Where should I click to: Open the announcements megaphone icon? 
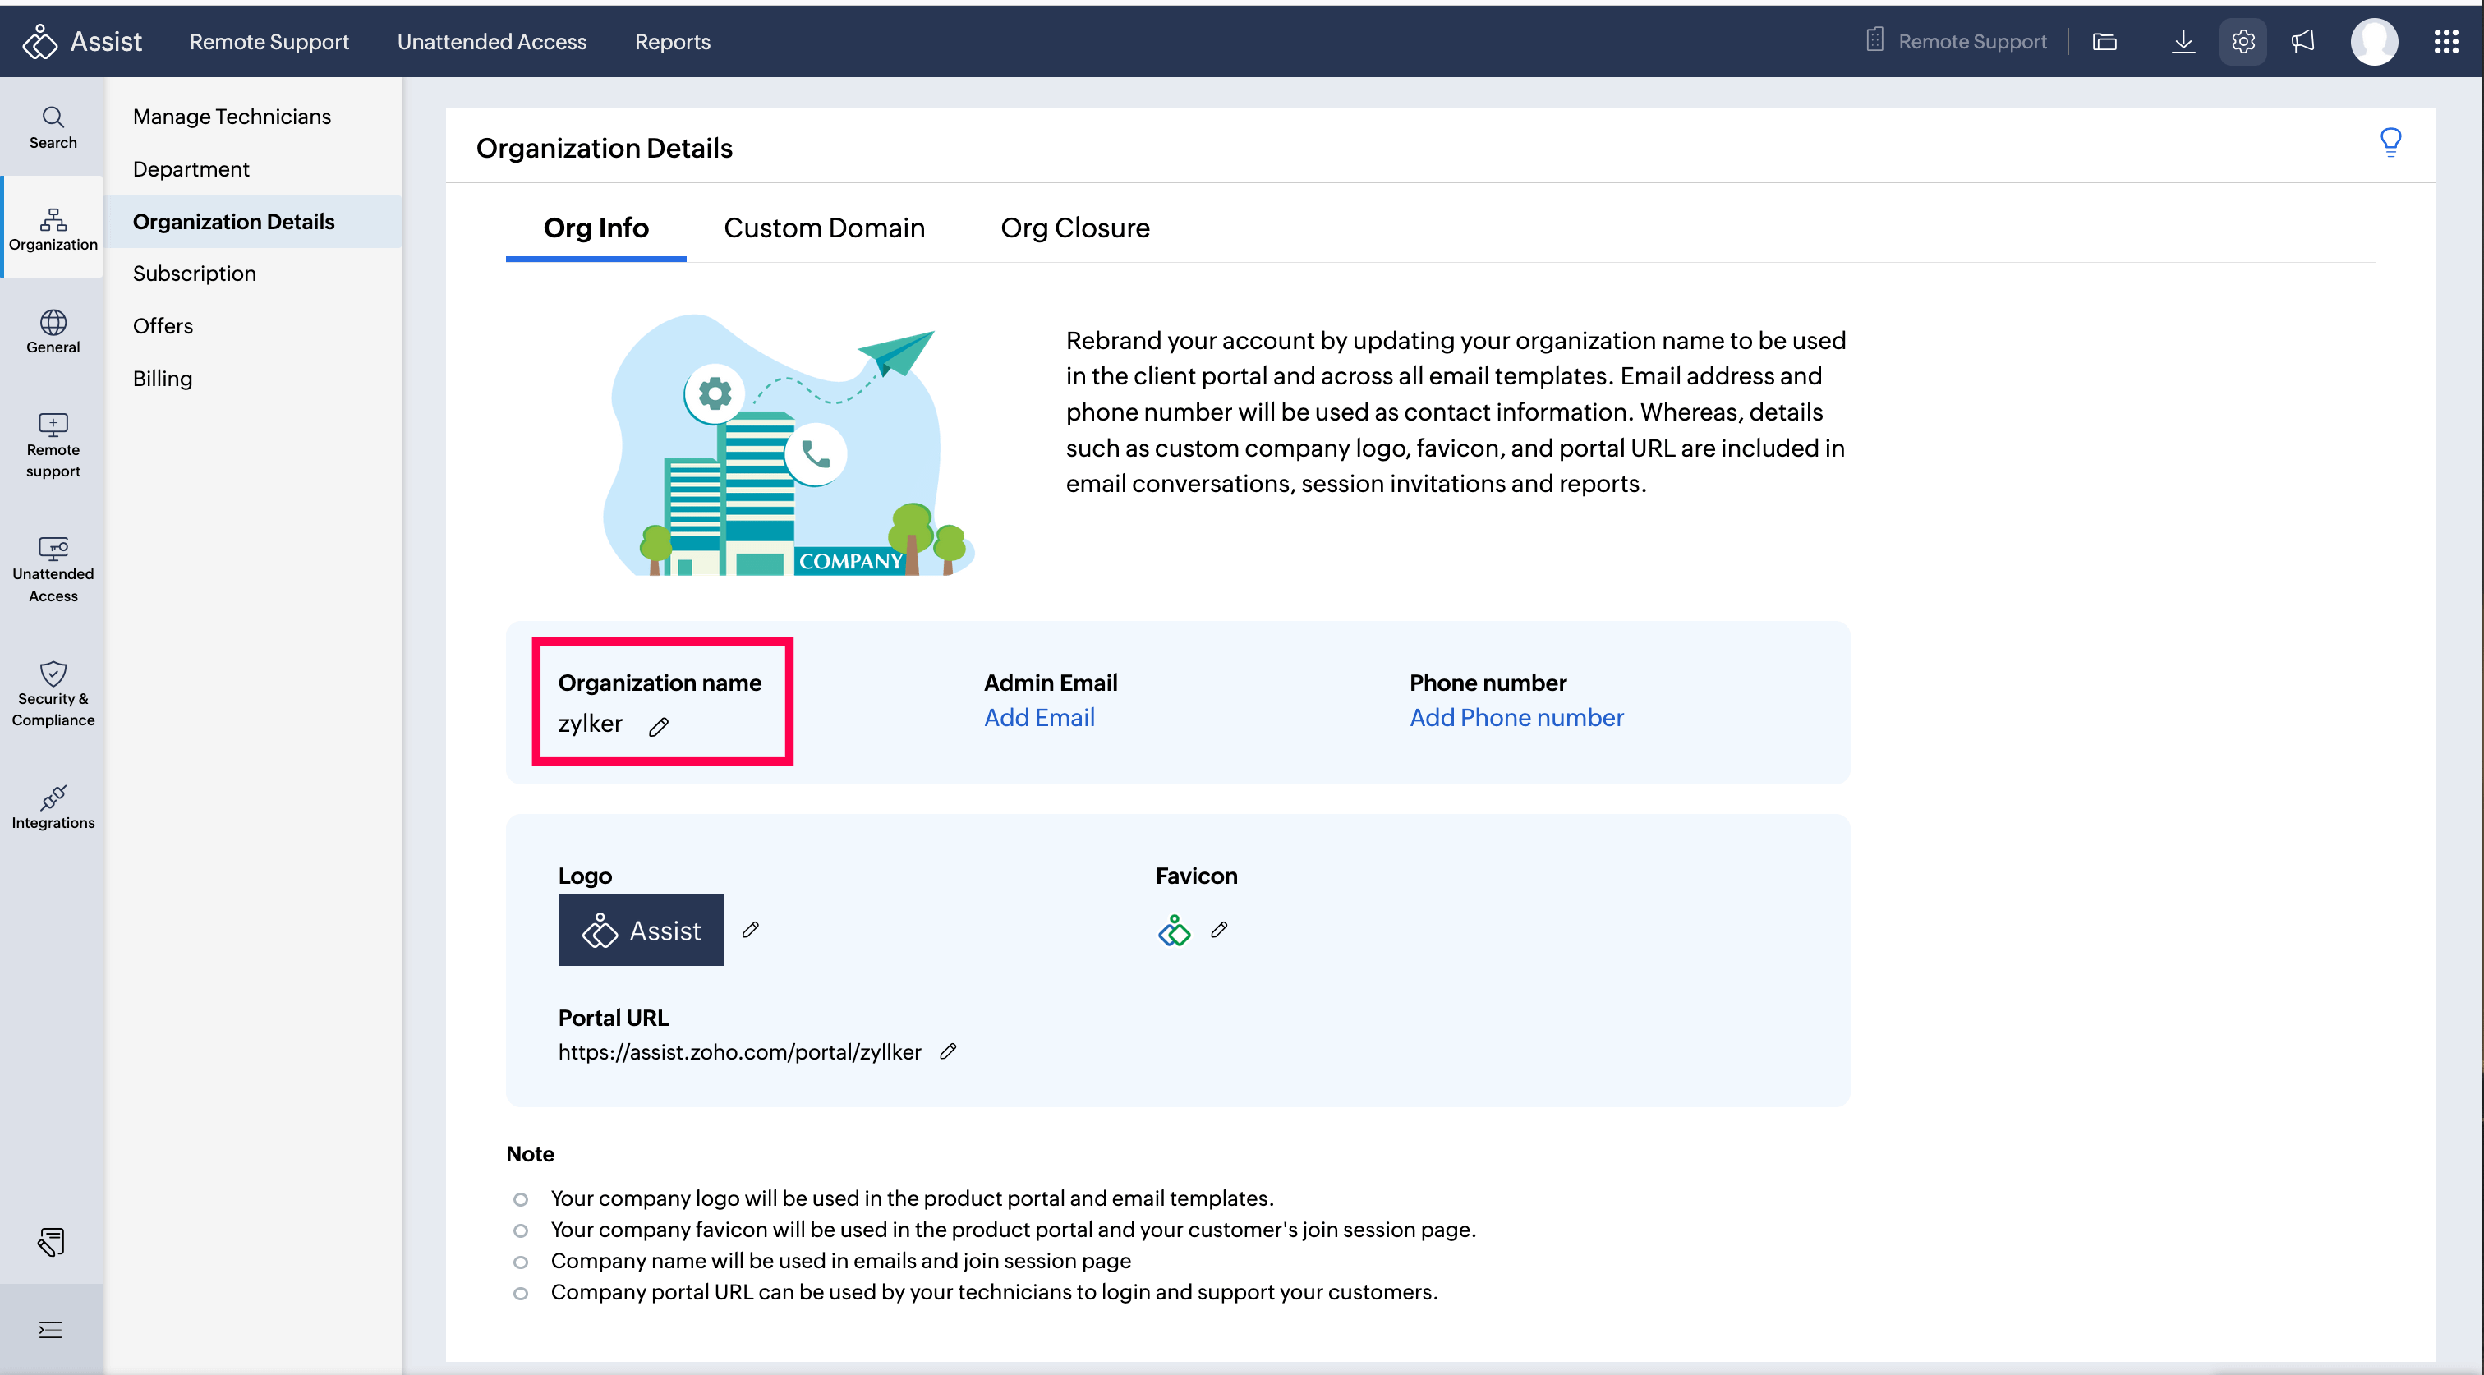2302,41
